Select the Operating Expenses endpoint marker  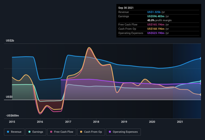click(x=201, y=83)
